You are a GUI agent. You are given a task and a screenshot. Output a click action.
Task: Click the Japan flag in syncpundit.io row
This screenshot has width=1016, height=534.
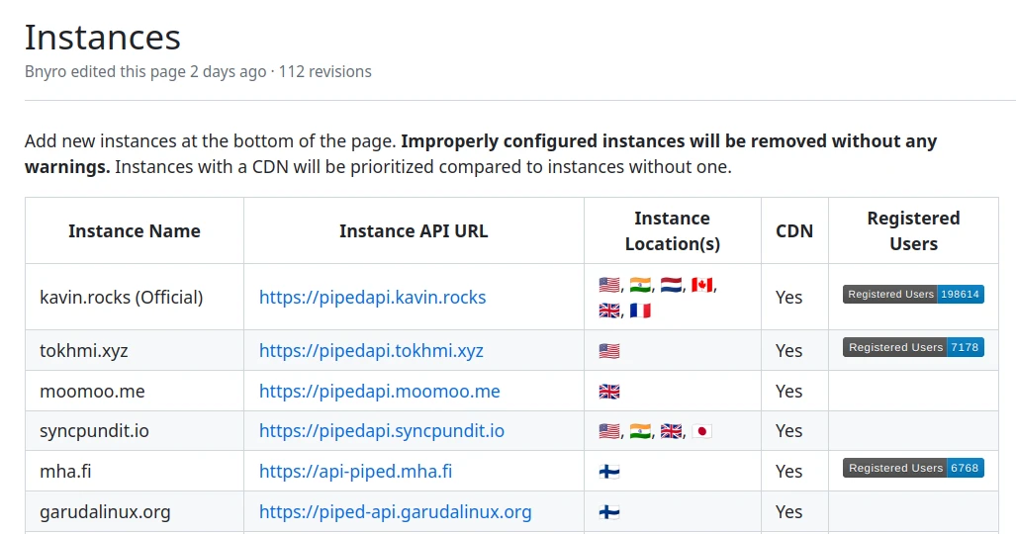pyautogui.click(x=701, y=431)
